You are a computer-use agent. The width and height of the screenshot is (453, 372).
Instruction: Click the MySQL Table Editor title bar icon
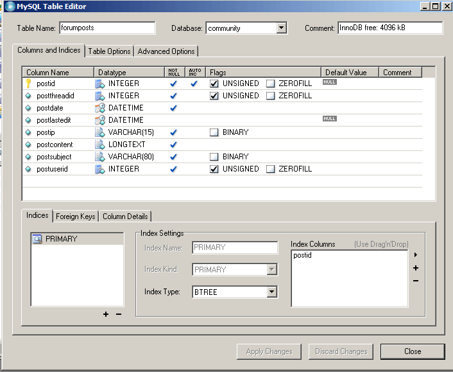click(10, 6)
